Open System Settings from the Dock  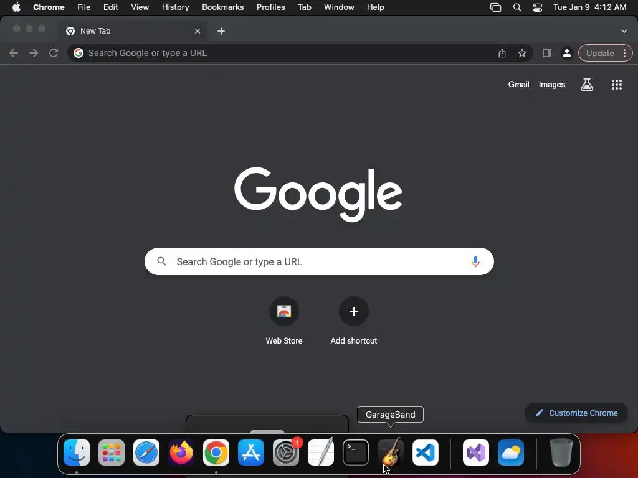(286, 452)
